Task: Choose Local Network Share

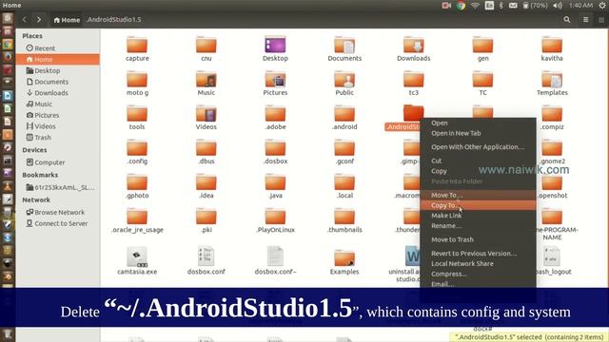Action: coord(478,263)
